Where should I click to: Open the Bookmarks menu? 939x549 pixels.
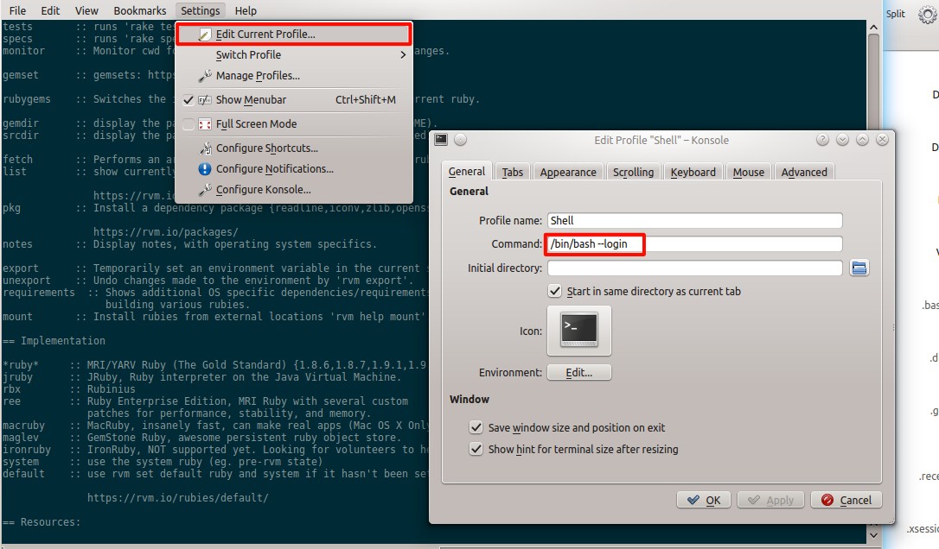139,10
